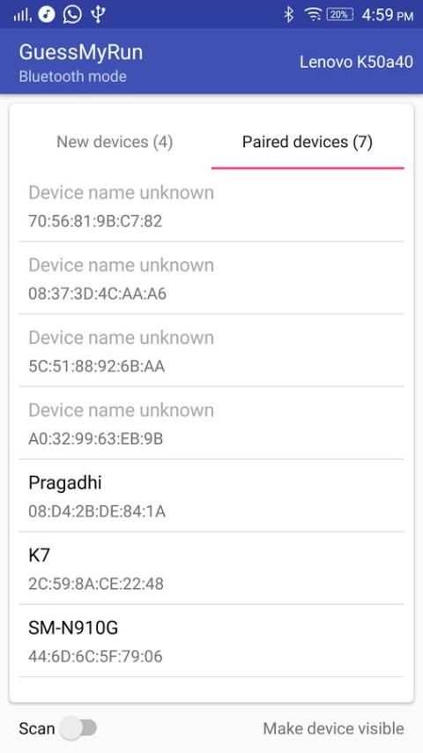Image resolution: width=423 pixels, height=753 pixels.
Task: Switch to the New devices (4) tab
Action: click(x=115, y=142)
